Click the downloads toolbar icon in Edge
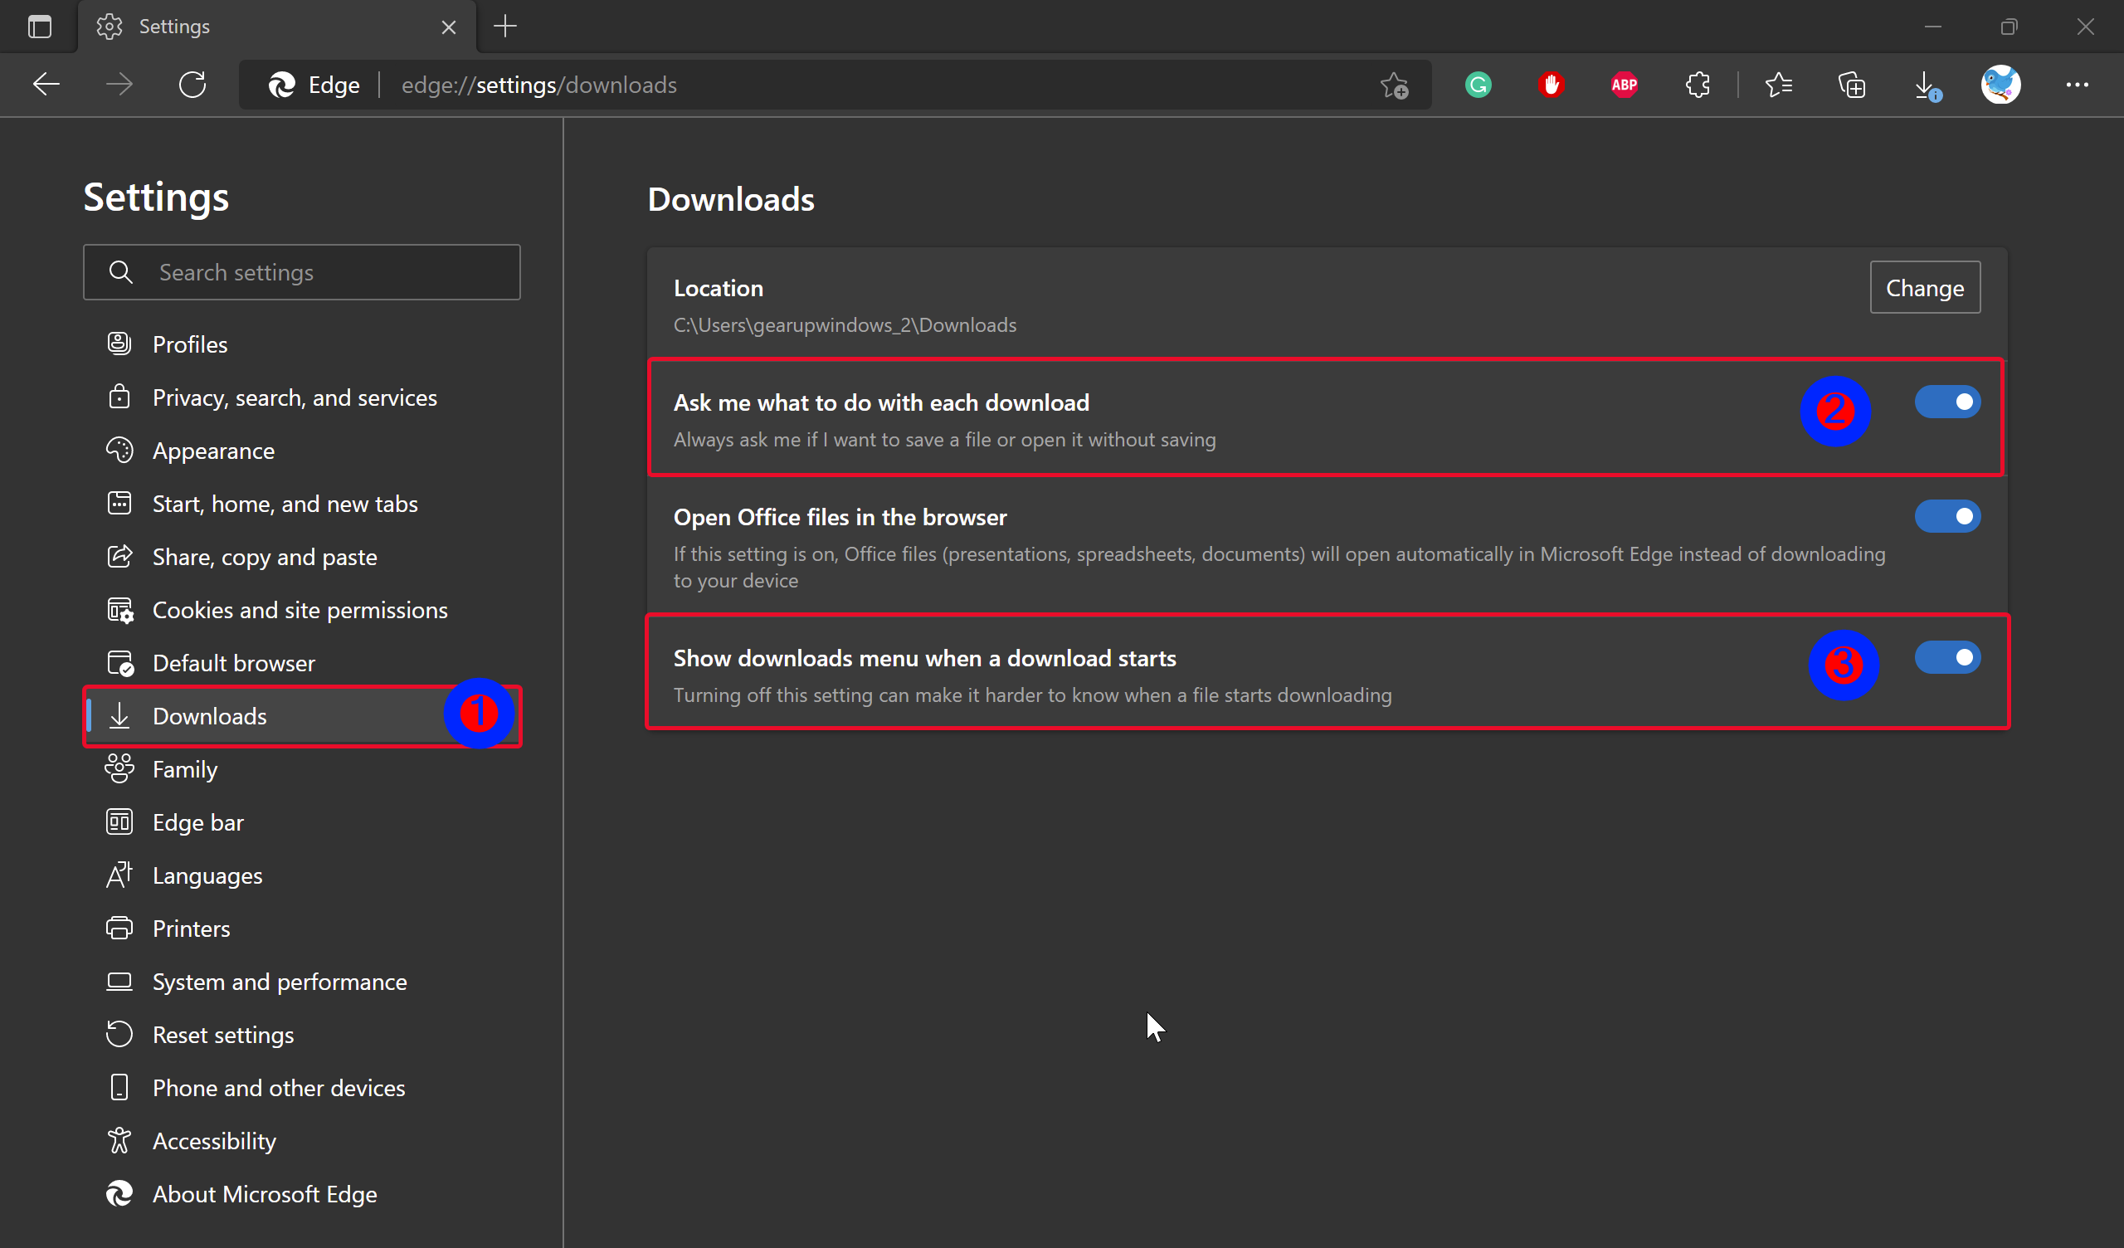This screenshot has width=2124, height=1248. (1927, 85)
